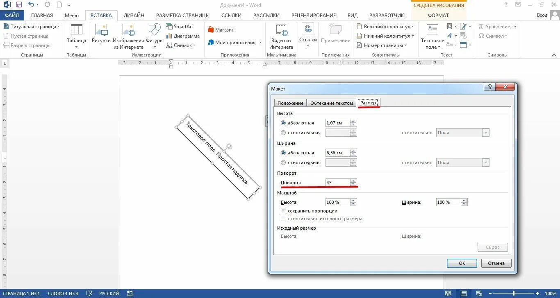Click zoom out minus button
560x298 pixels.
[x=491, y=293]
